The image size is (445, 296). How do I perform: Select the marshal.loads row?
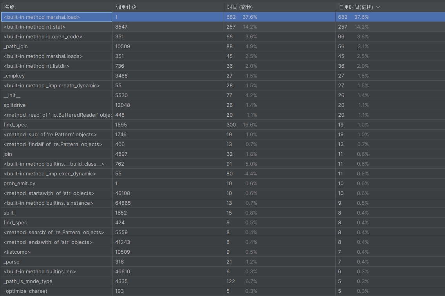pyautogui.click(x=222, y=56)
